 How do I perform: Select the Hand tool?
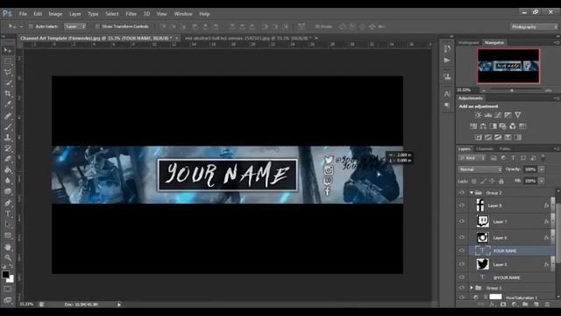(x=8, y=247)
